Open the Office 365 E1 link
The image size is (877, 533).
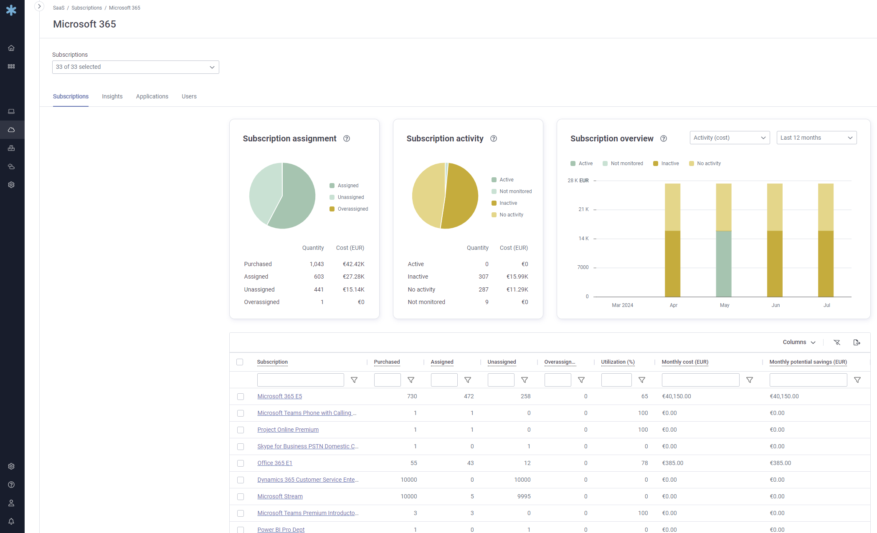275,463
